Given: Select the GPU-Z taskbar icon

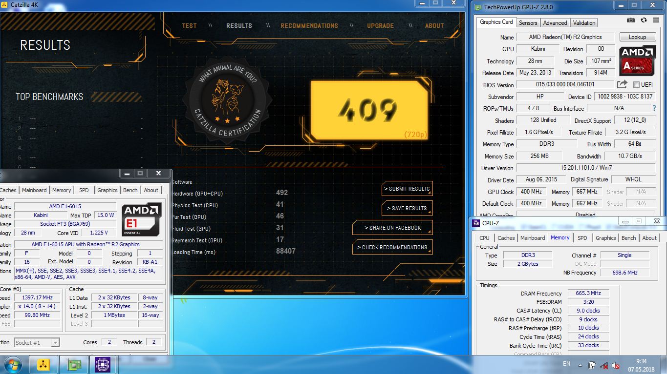Looking at the screenshot, I should (x=73, y=364).
